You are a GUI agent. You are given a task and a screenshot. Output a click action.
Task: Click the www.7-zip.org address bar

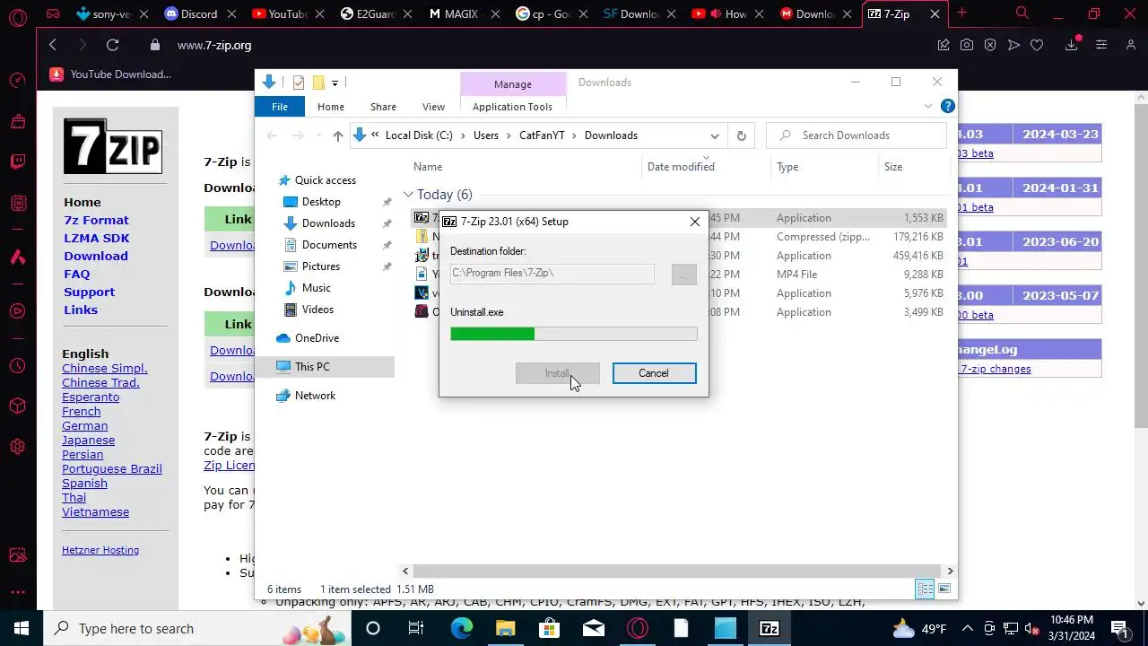point(214,45)
